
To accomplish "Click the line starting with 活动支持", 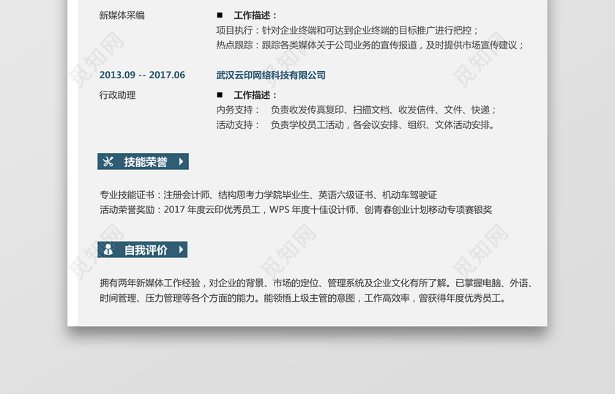I will click(x=355, y=124).
